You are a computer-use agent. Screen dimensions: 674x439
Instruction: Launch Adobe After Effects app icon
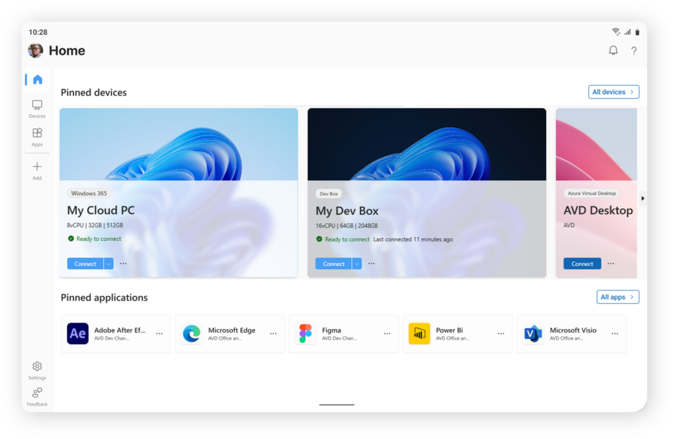tap(78, 334)
